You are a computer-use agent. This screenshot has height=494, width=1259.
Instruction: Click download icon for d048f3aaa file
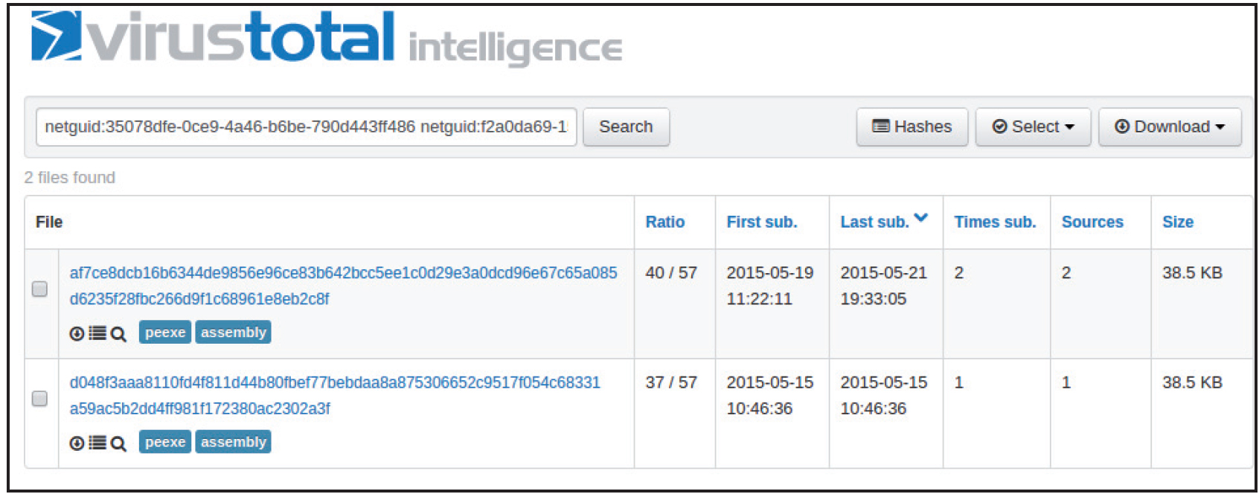[x=77, y=443]
